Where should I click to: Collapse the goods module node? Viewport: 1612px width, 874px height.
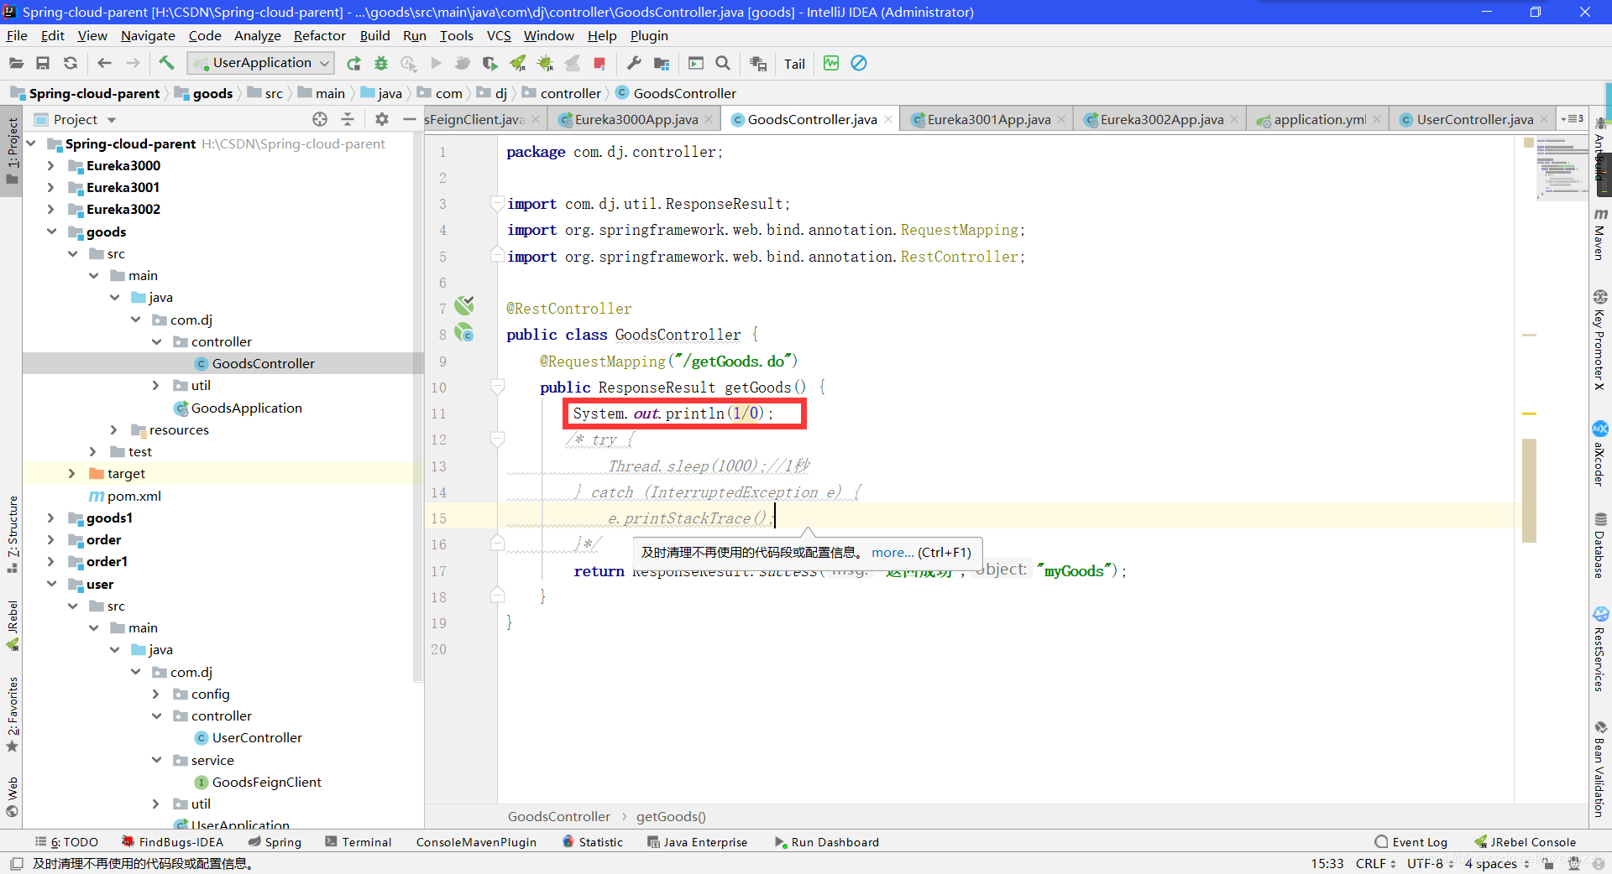click(x=51, y=232)
